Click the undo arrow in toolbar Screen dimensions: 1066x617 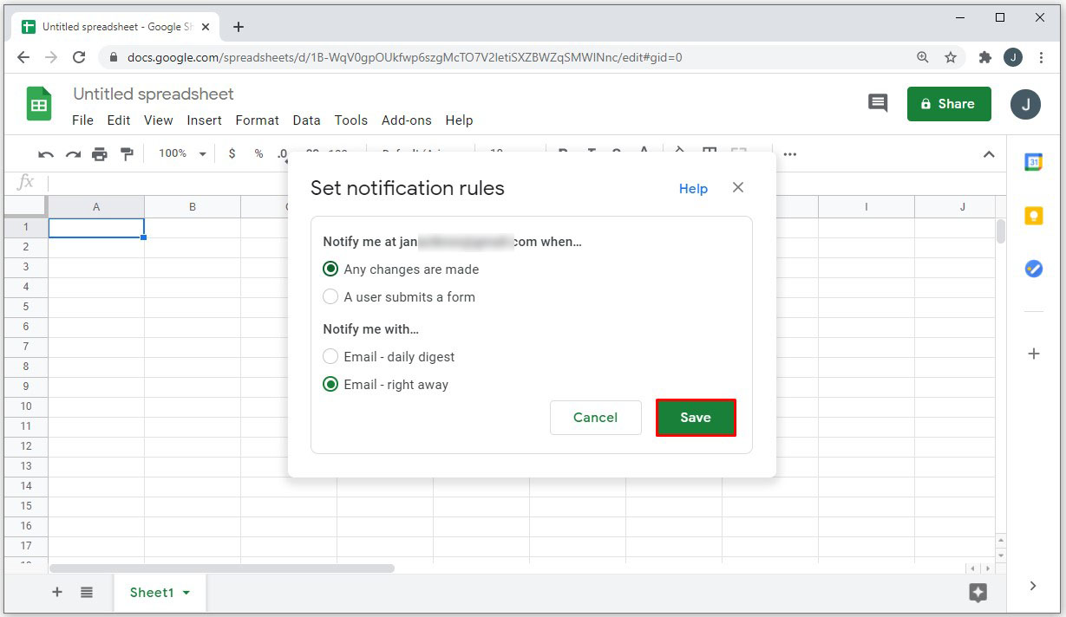click(46, 154)
